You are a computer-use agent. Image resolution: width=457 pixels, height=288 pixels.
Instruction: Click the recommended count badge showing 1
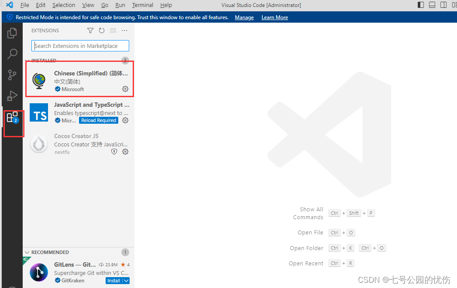coord(125,252)
